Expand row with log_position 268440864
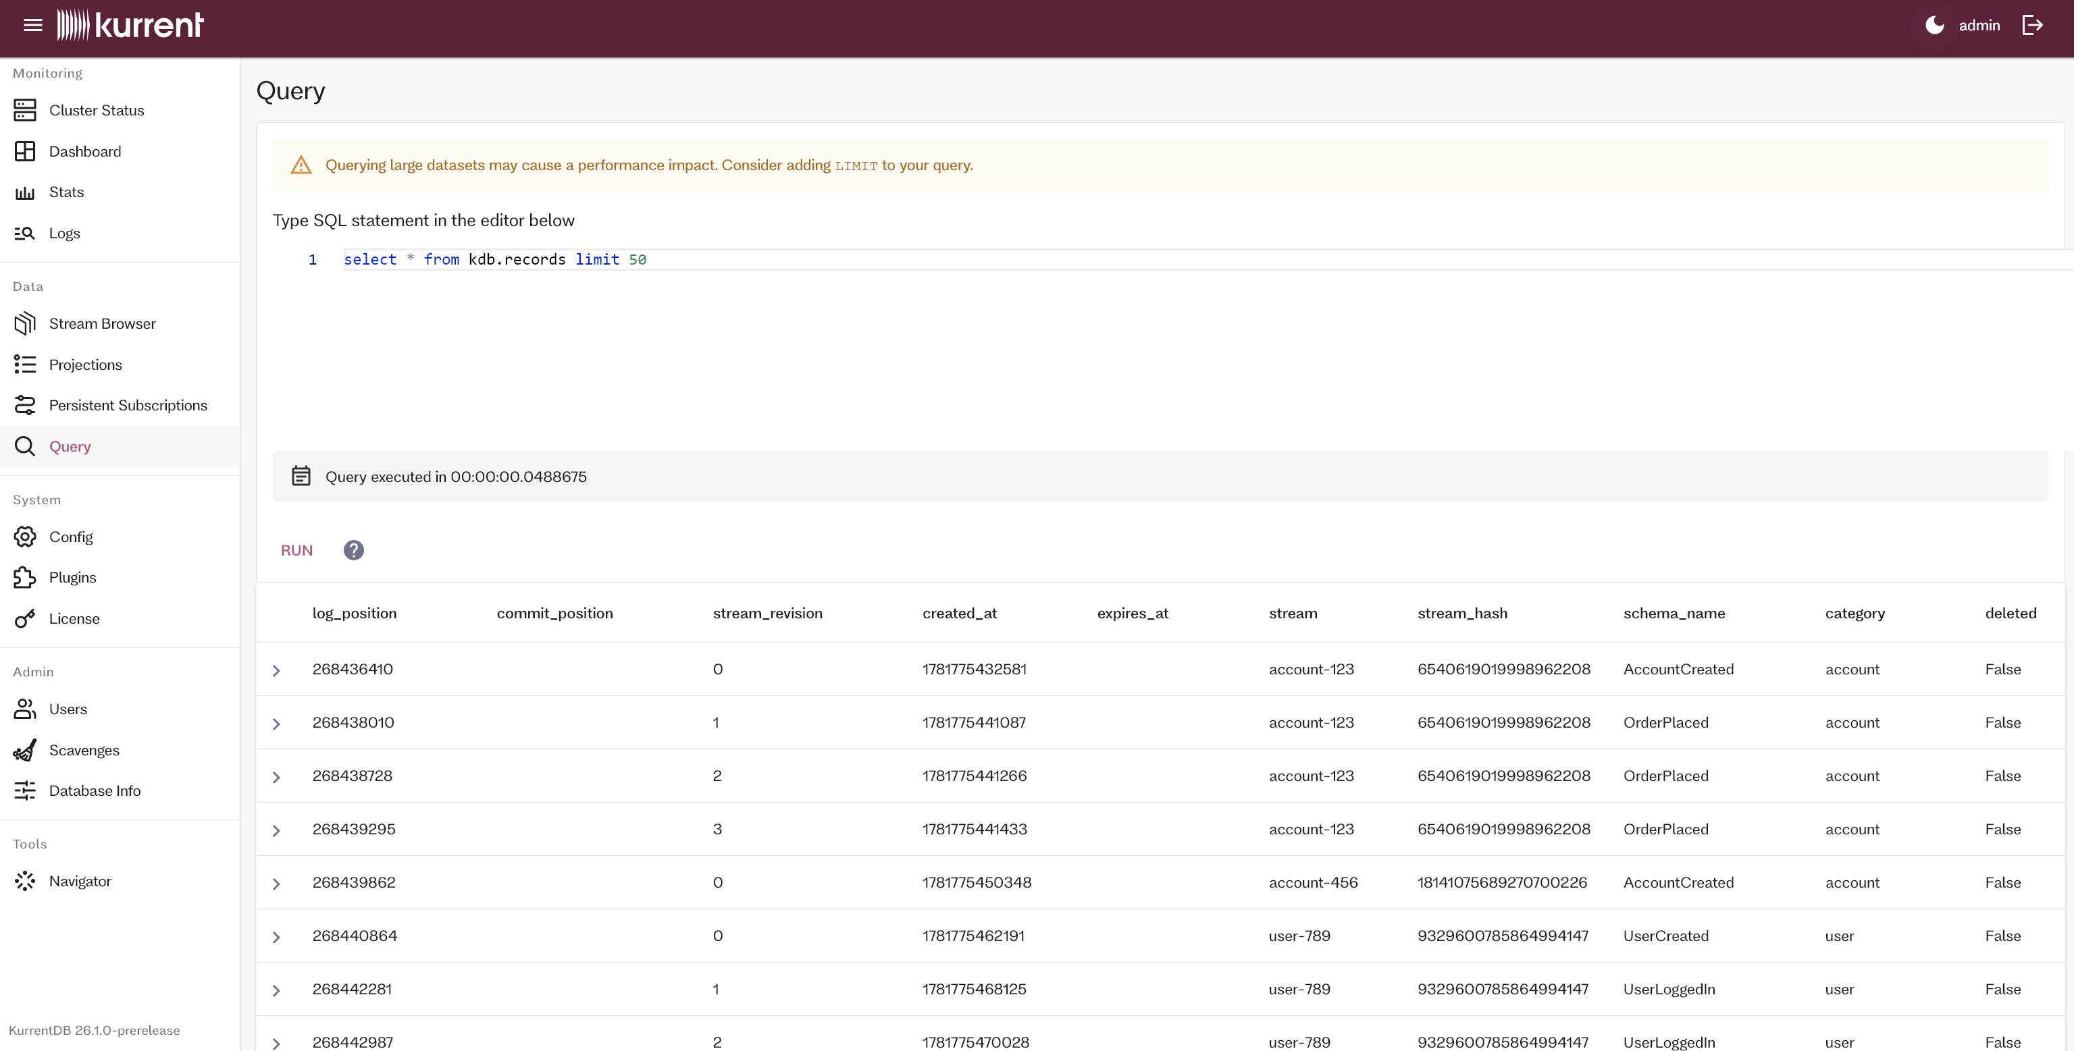Image resolution: width=2074 pixels, height=1051 pixels. pos(276,937)
